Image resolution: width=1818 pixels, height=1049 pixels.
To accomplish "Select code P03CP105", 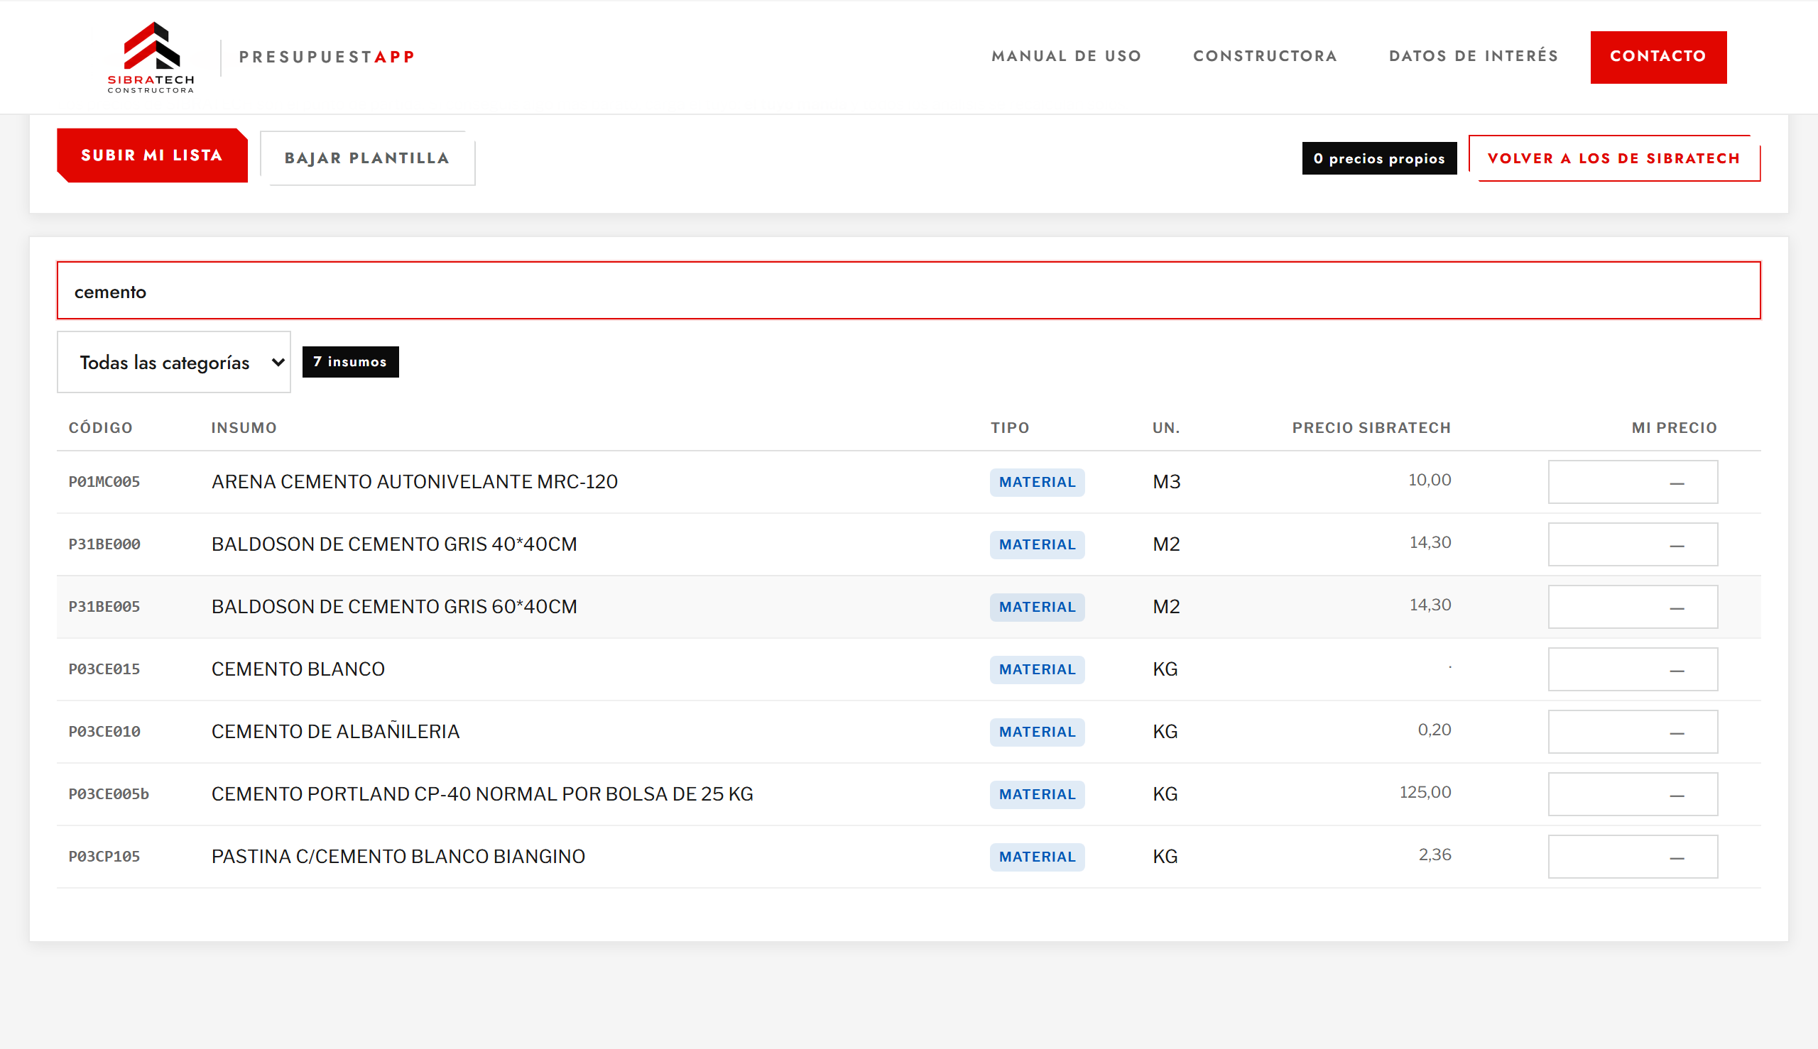I will pos(104,857).
